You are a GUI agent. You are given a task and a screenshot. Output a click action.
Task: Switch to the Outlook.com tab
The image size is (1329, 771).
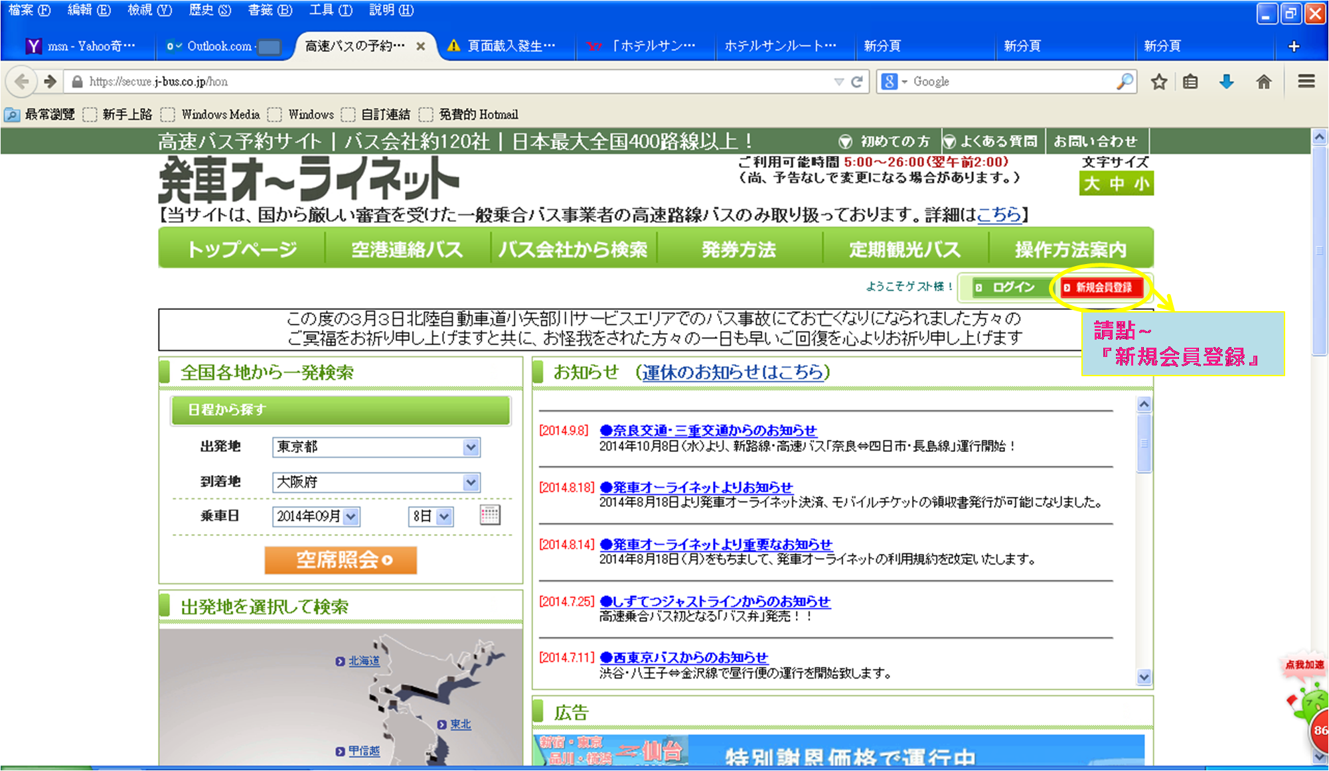point(223,46)
